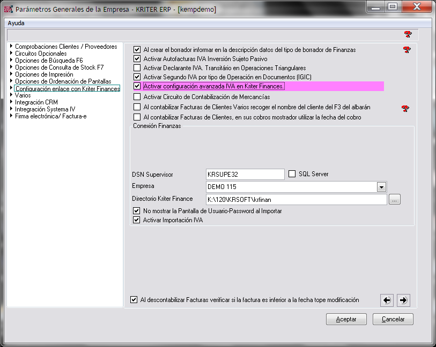Tick the SQL Server checkbox
Screen dimensions: 436x347
292,174
